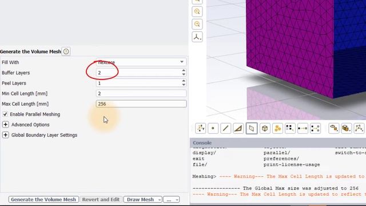The width and height of the screenshot is (366, 206).
Task: Click the "Peel Layers" label
Action: pos(14,83)
